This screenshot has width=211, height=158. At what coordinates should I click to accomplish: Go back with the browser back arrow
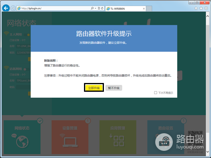[x=6, y=8]
